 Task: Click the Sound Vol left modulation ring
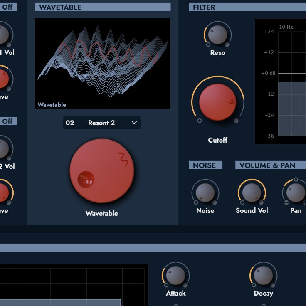(242, 202)
